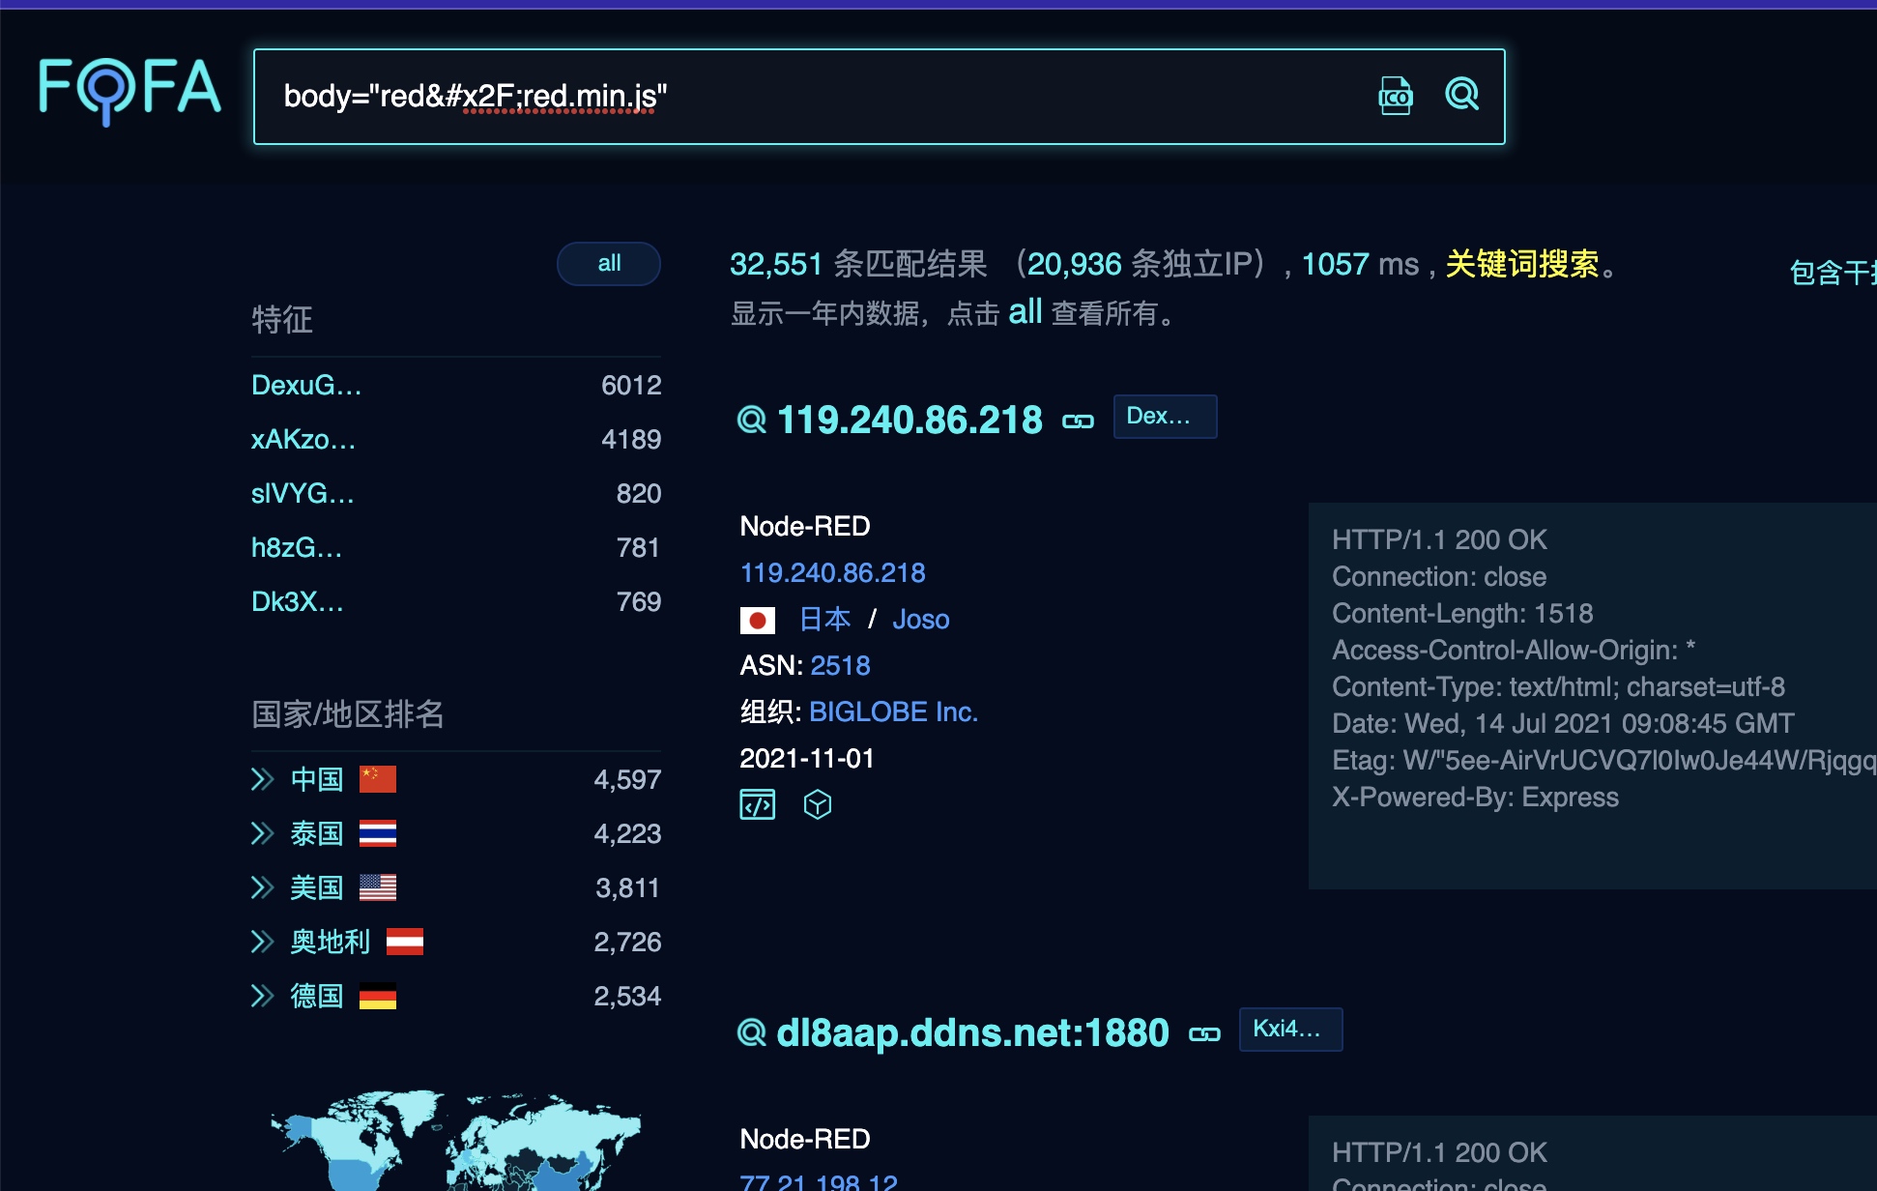The width and height of the screenshot is (1877, 1191).
Task: Click the ICO icon search button
Action: (x=1395, y=96)
